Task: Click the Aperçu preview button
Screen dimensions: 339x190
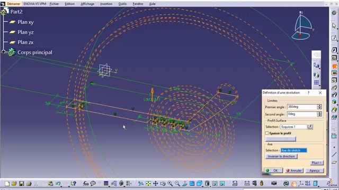Action: (x=315, y=170)
